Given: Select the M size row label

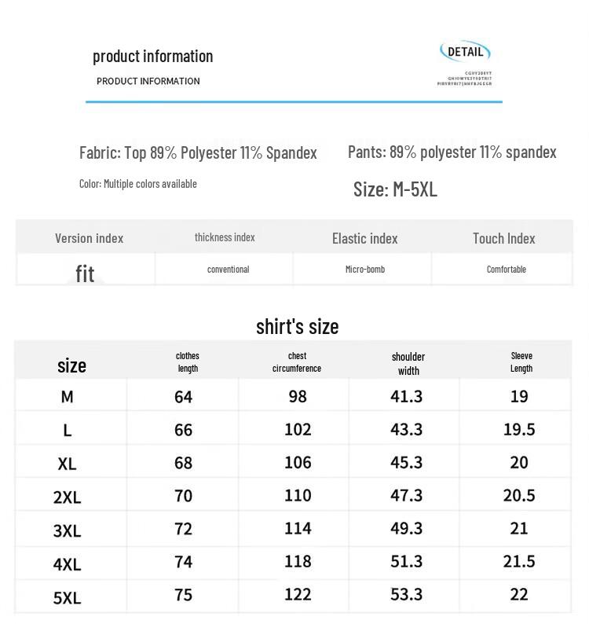Looking at the screenshot, I should (x=68, y=397).
